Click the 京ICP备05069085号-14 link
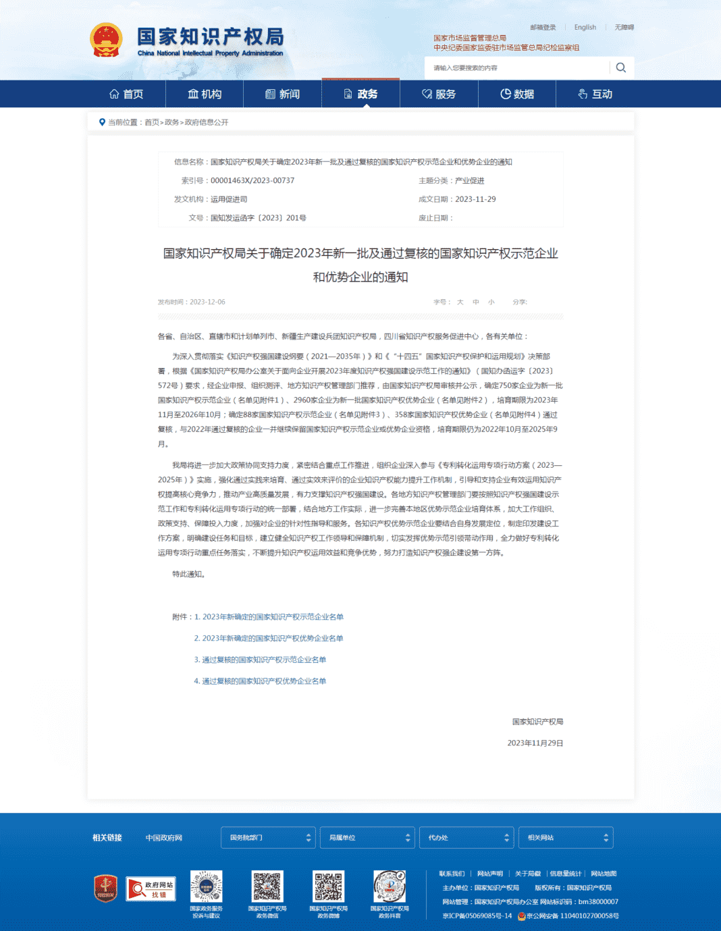This screenshot has width=721, height=931. point(477,916)
